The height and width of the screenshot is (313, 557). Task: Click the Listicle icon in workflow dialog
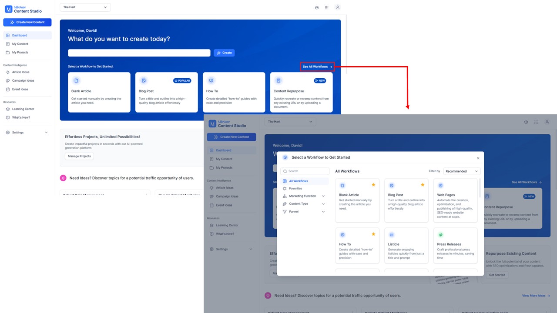coord(391,235)
